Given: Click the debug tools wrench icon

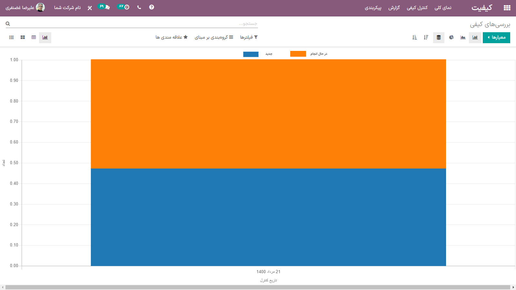Looking at the screenshot, I should coord(90,8).
